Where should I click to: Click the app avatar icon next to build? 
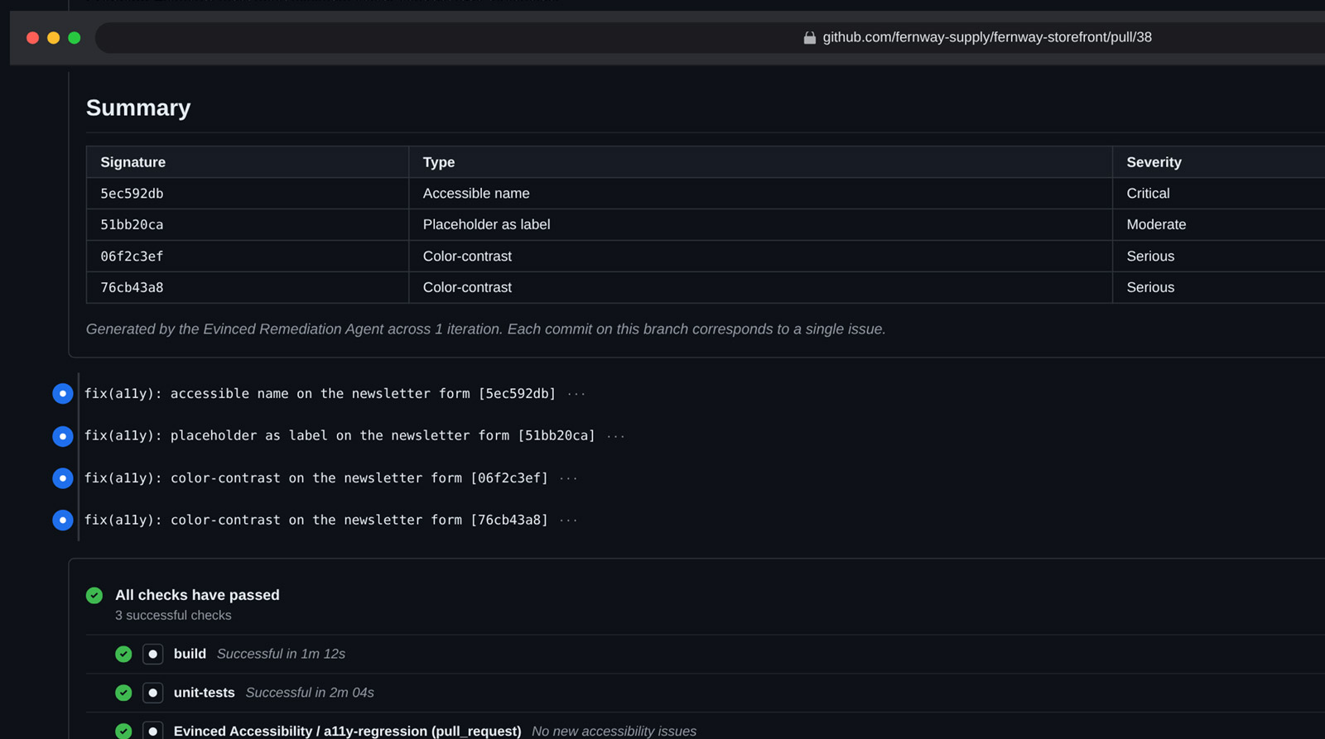(x=152, y=654)
